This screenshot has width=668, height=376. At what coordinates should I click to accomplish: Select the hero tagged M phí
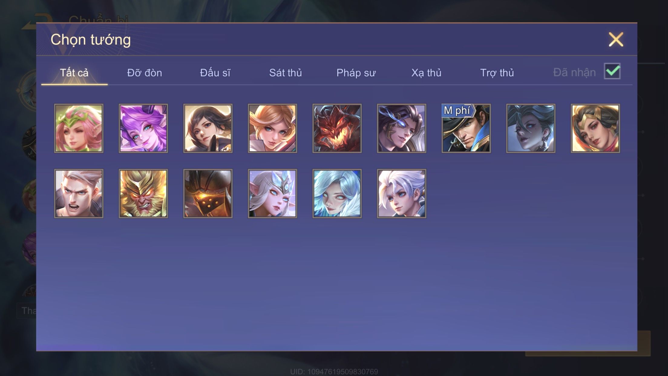click(466, 128)
